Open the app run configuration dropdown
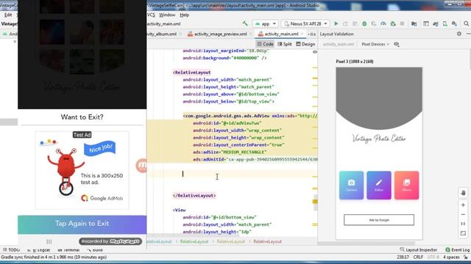The image size is (471, 264). 266,23
